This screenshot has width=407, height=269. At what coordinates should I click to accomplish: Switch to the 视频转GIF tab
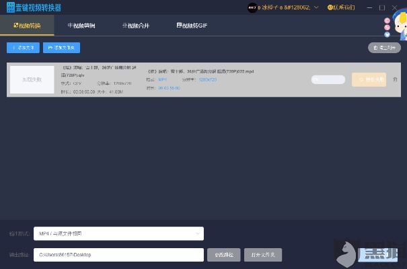192,25
